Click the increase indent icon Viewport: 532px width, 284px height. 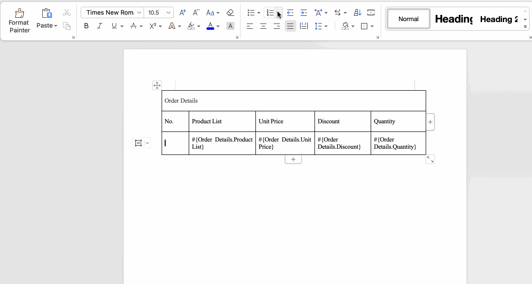pyautogui.click(x=303, y=12)
